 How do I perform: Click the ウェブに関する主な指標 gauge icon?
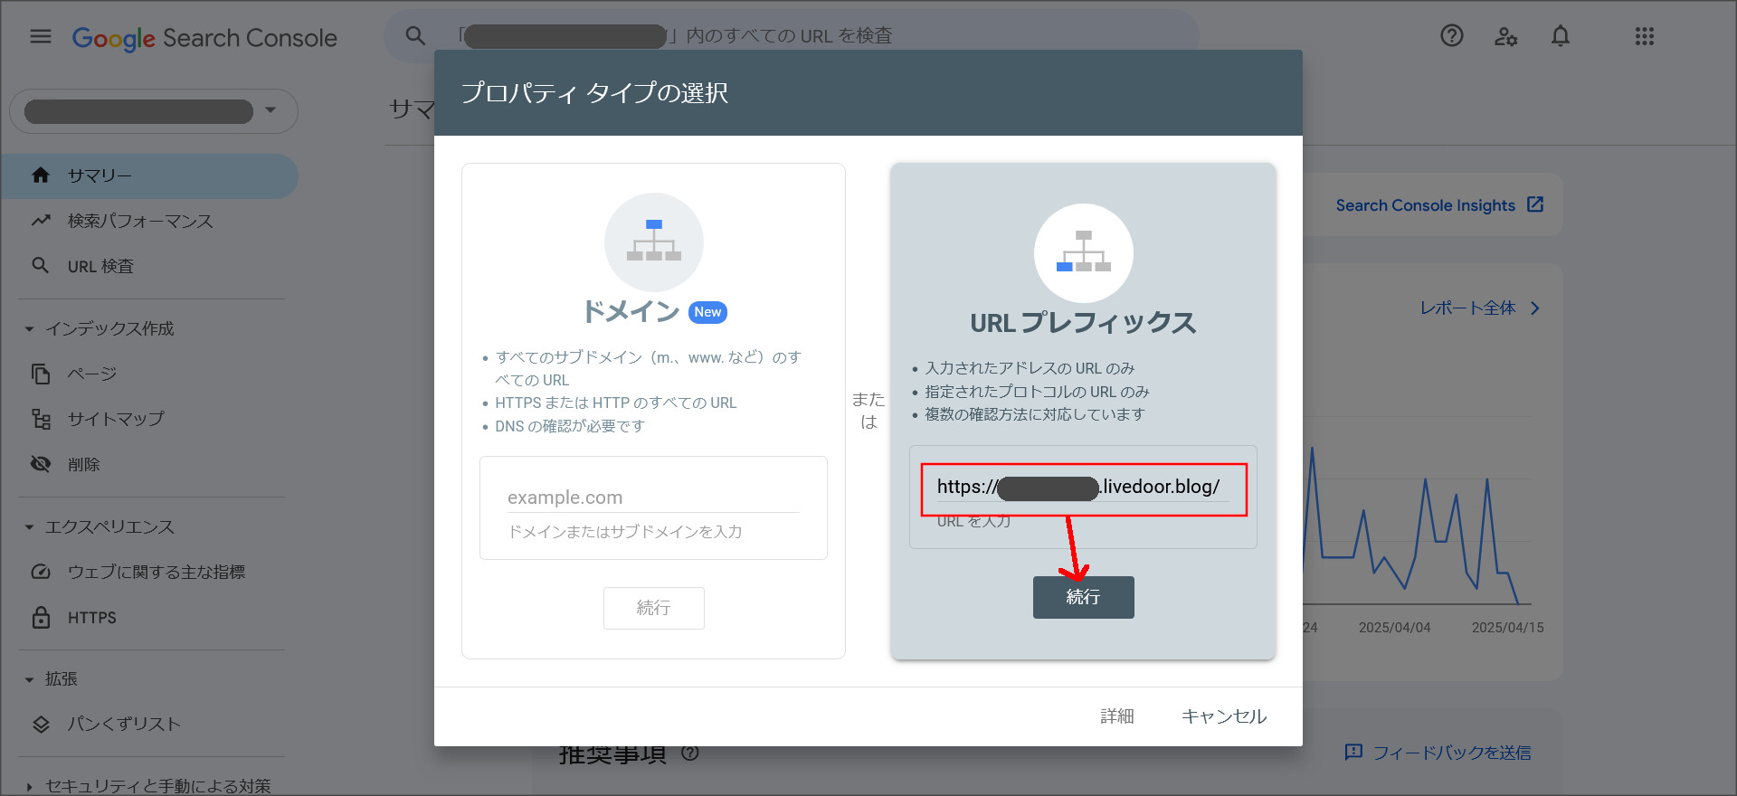[41, 572]
